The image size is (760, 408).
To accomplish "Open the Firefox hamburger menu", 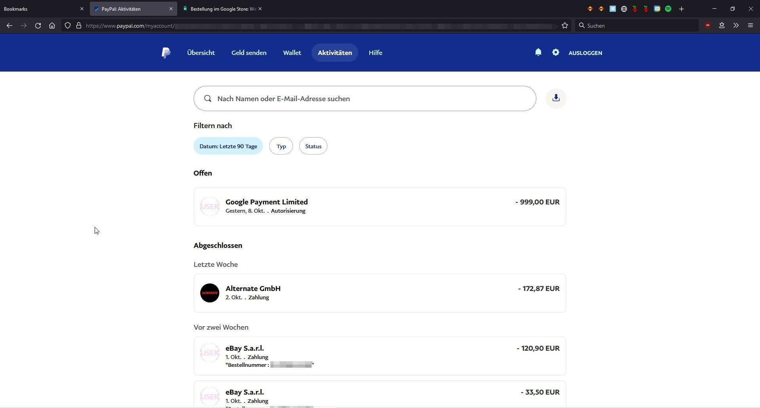I will 750,26.
